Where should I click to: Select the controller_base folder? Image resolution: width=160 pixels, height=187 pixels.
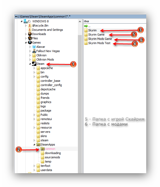coord(50,81)
